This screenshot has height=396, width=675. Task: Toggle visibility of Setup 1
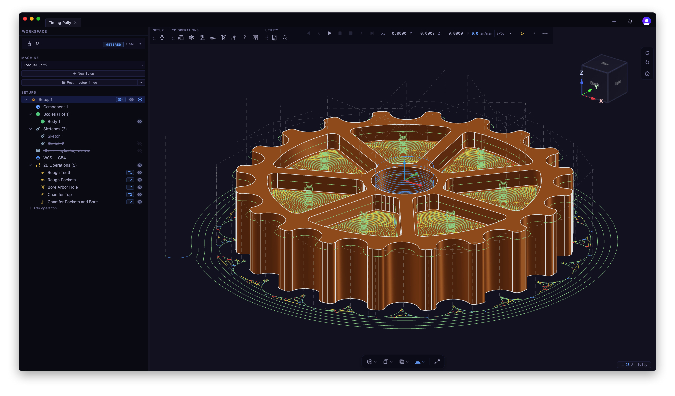coord(131,100)
